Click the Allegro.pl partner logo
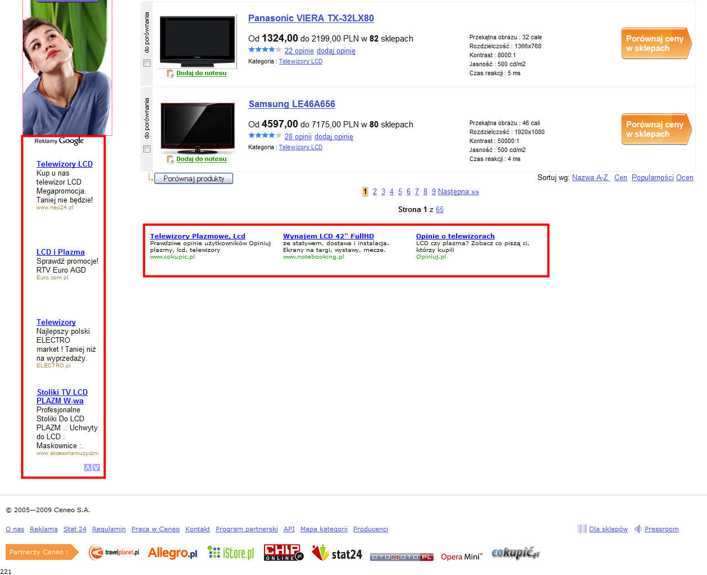707x575 pixels. tap(172, 553)
